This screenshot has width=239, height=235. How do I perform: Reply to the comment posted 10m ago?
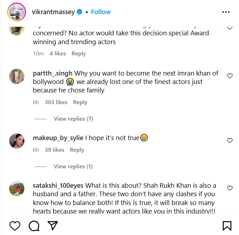[79, 54]
